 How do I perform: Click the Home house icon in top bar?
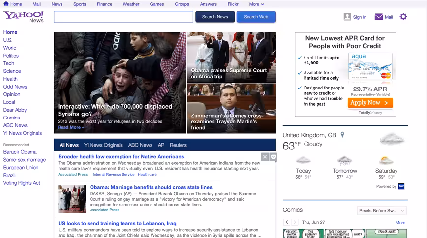click(6, 3)
